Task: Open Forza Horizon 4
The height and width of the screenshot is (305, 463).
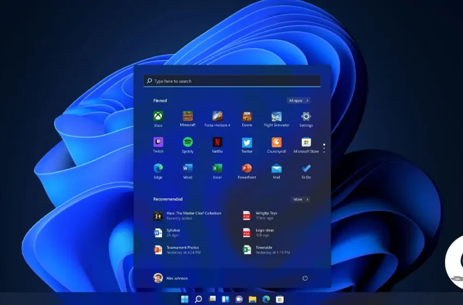Action: (x=217, y=117)
